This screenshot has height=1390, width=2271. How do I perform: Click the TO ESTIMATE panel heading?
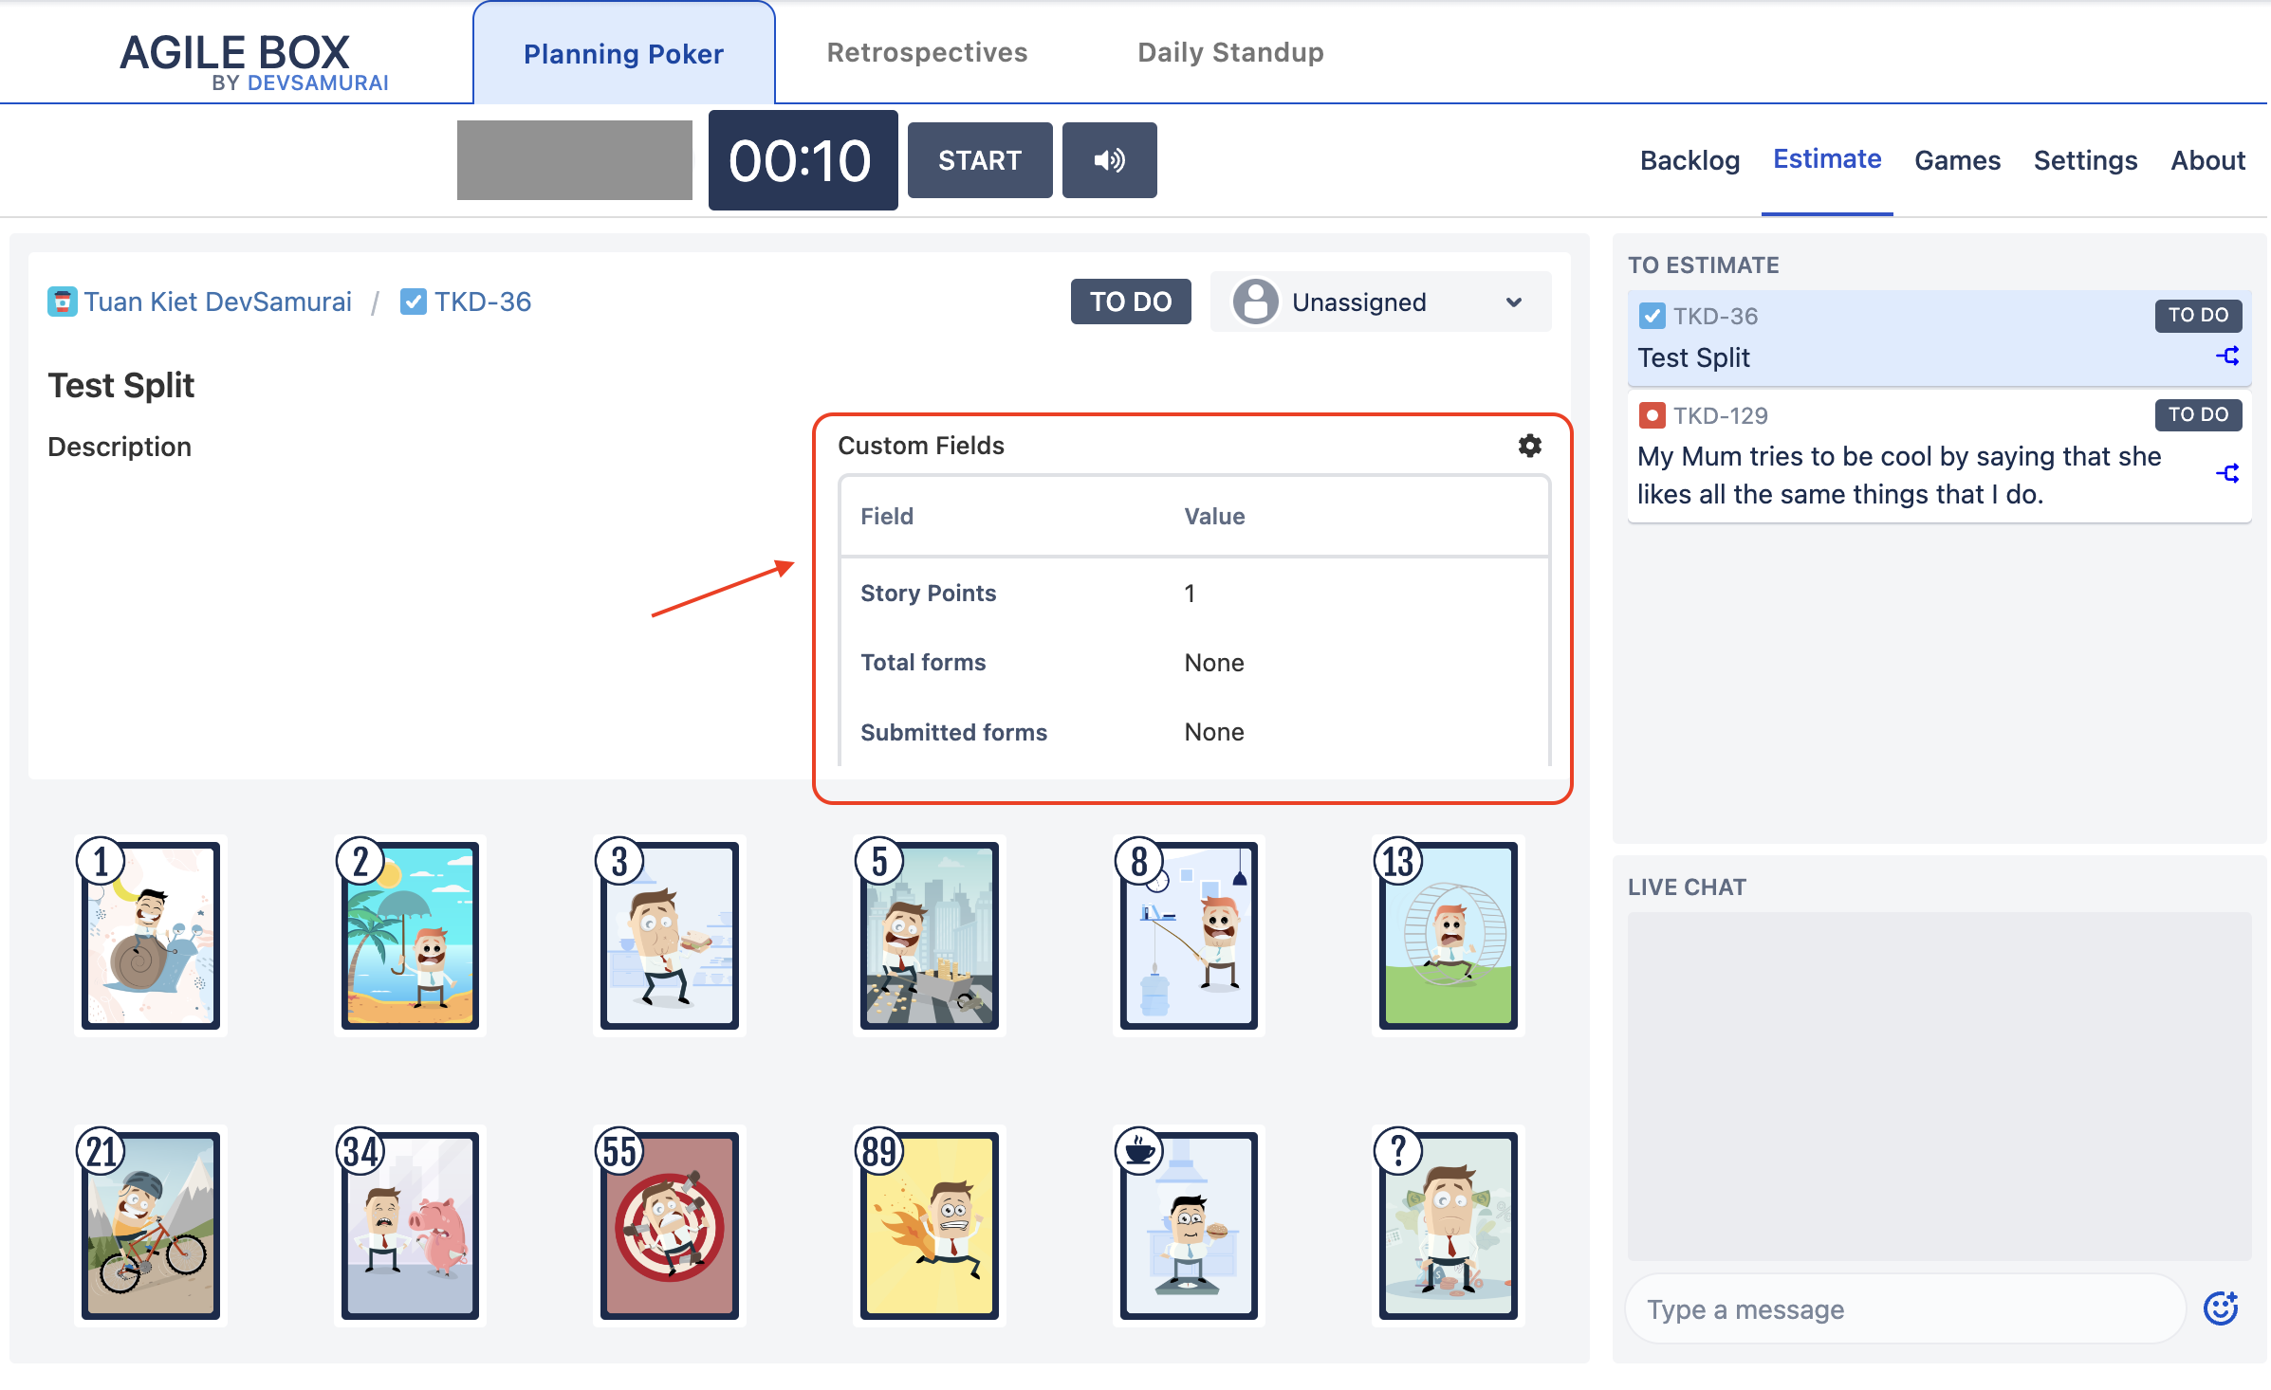1703,265
